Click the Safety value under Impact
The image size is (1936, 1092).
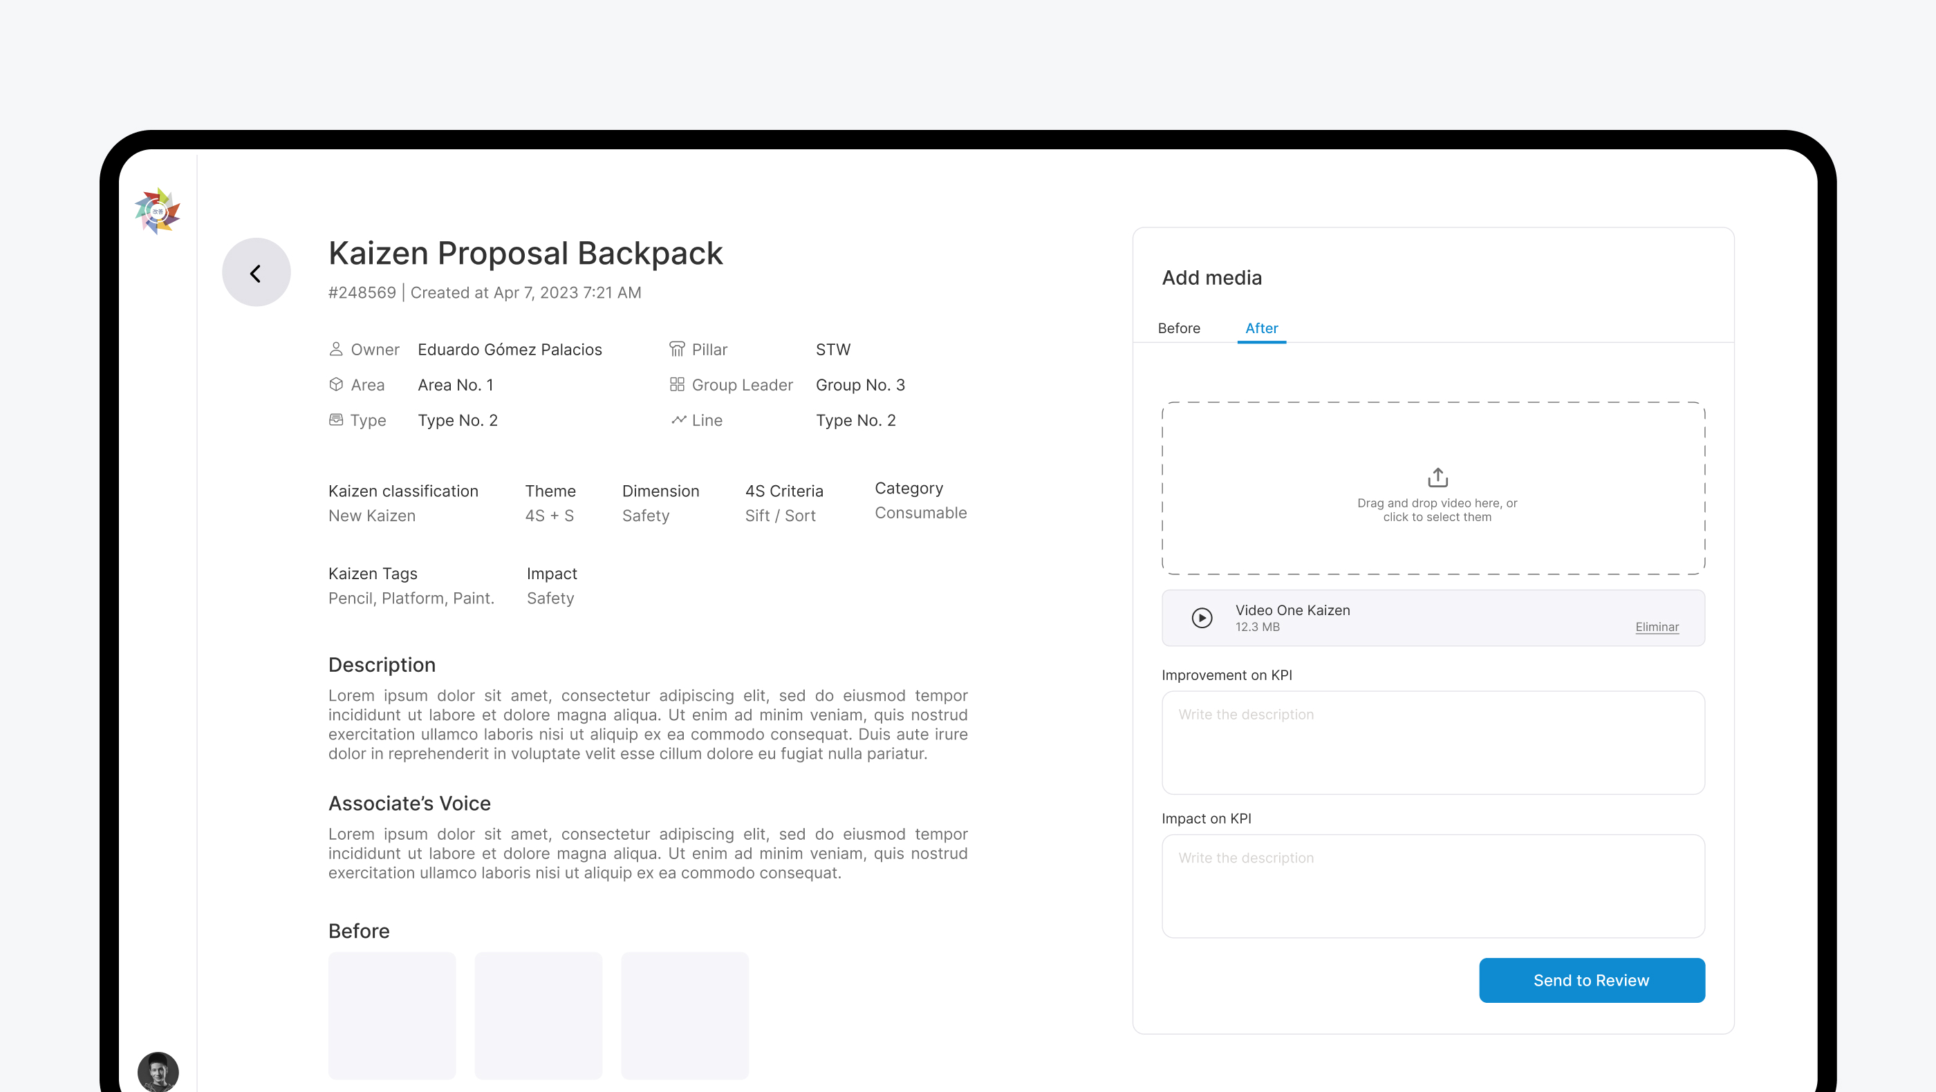point(550,599)
